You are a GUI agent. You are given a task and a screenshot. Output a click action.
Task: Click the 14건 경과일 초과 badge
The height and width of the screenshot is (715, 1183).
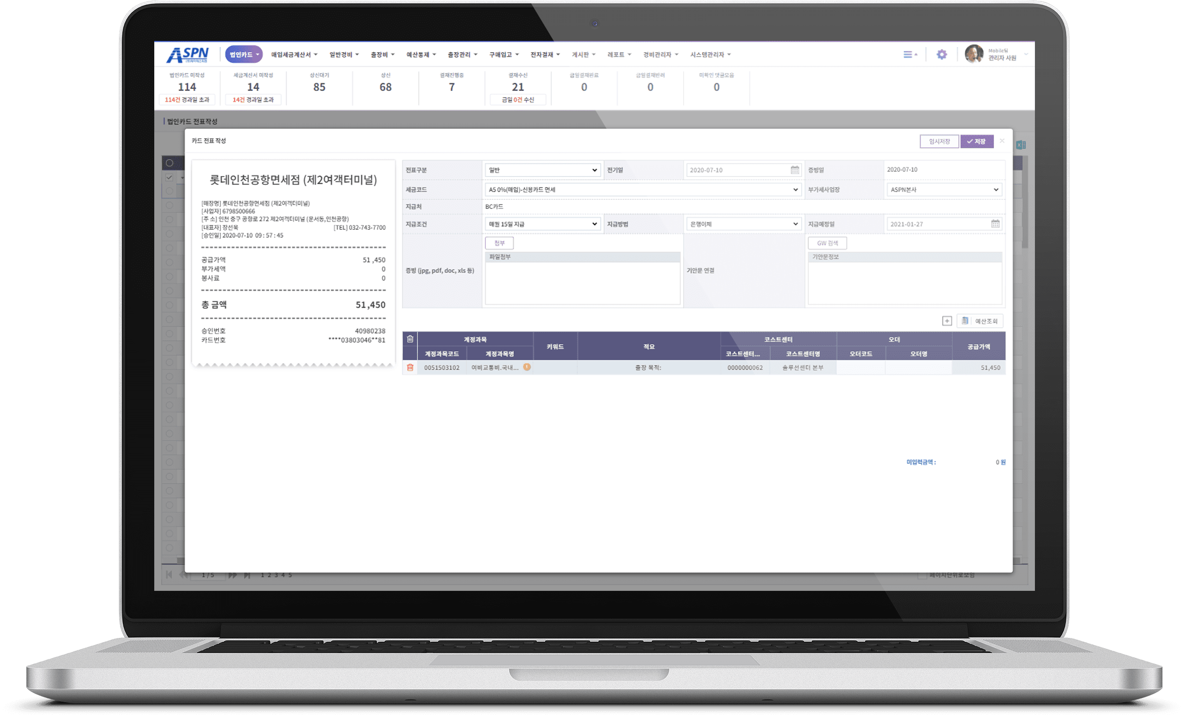pos(253,100)
